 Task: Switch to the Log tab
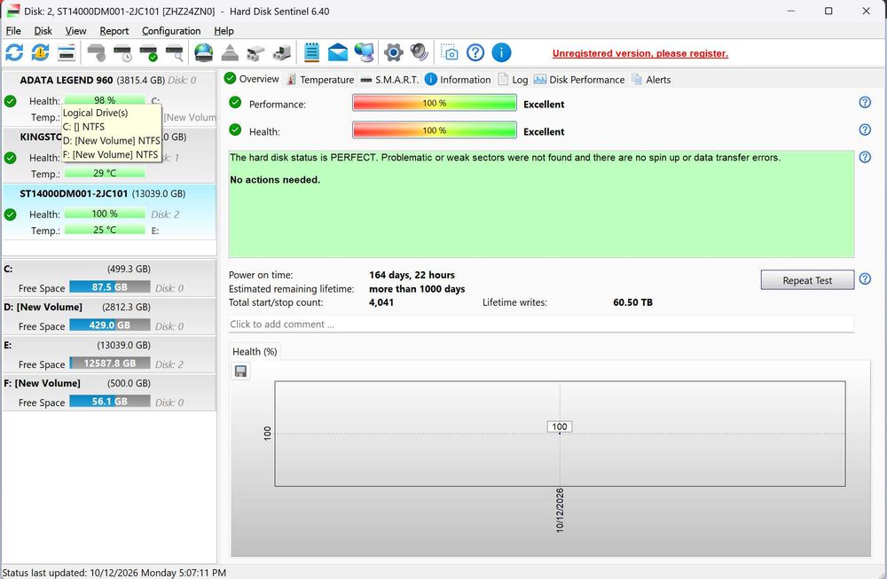tap(513, 80)
